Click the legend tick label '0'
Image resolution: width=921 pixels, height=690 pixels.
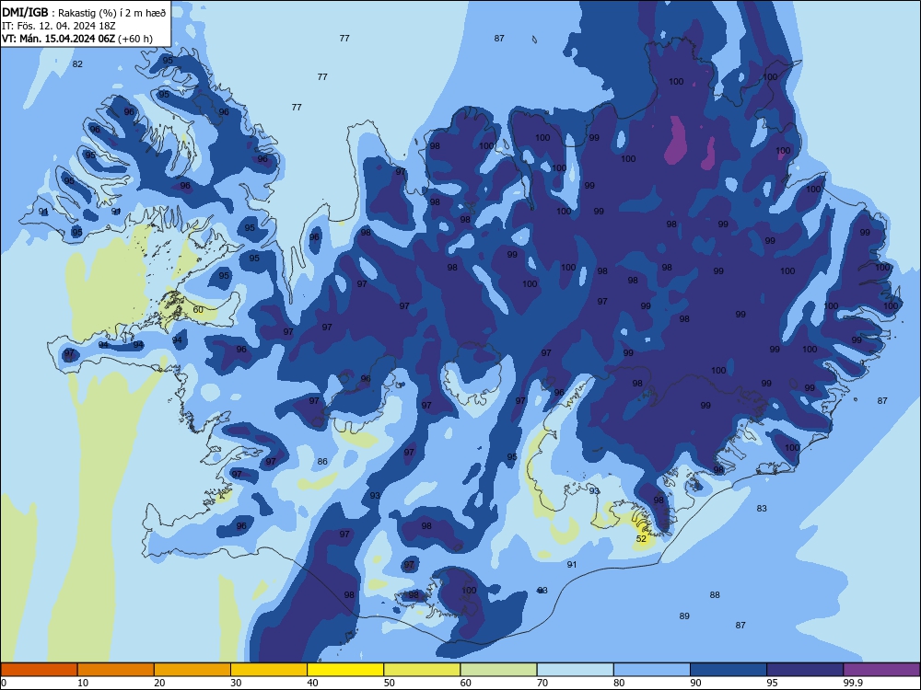click(x=4, y=683)
